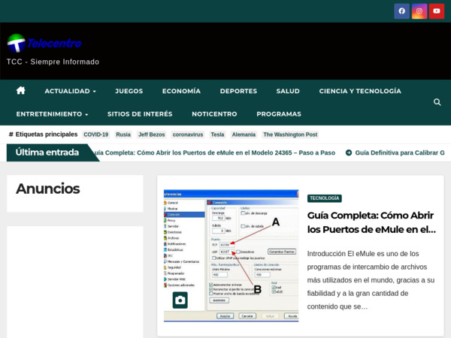Open ticker headline about eMule Modelo 24365
Image resolution: width=451 pixels, height=338 pixels.
click(x=215, y=152)
